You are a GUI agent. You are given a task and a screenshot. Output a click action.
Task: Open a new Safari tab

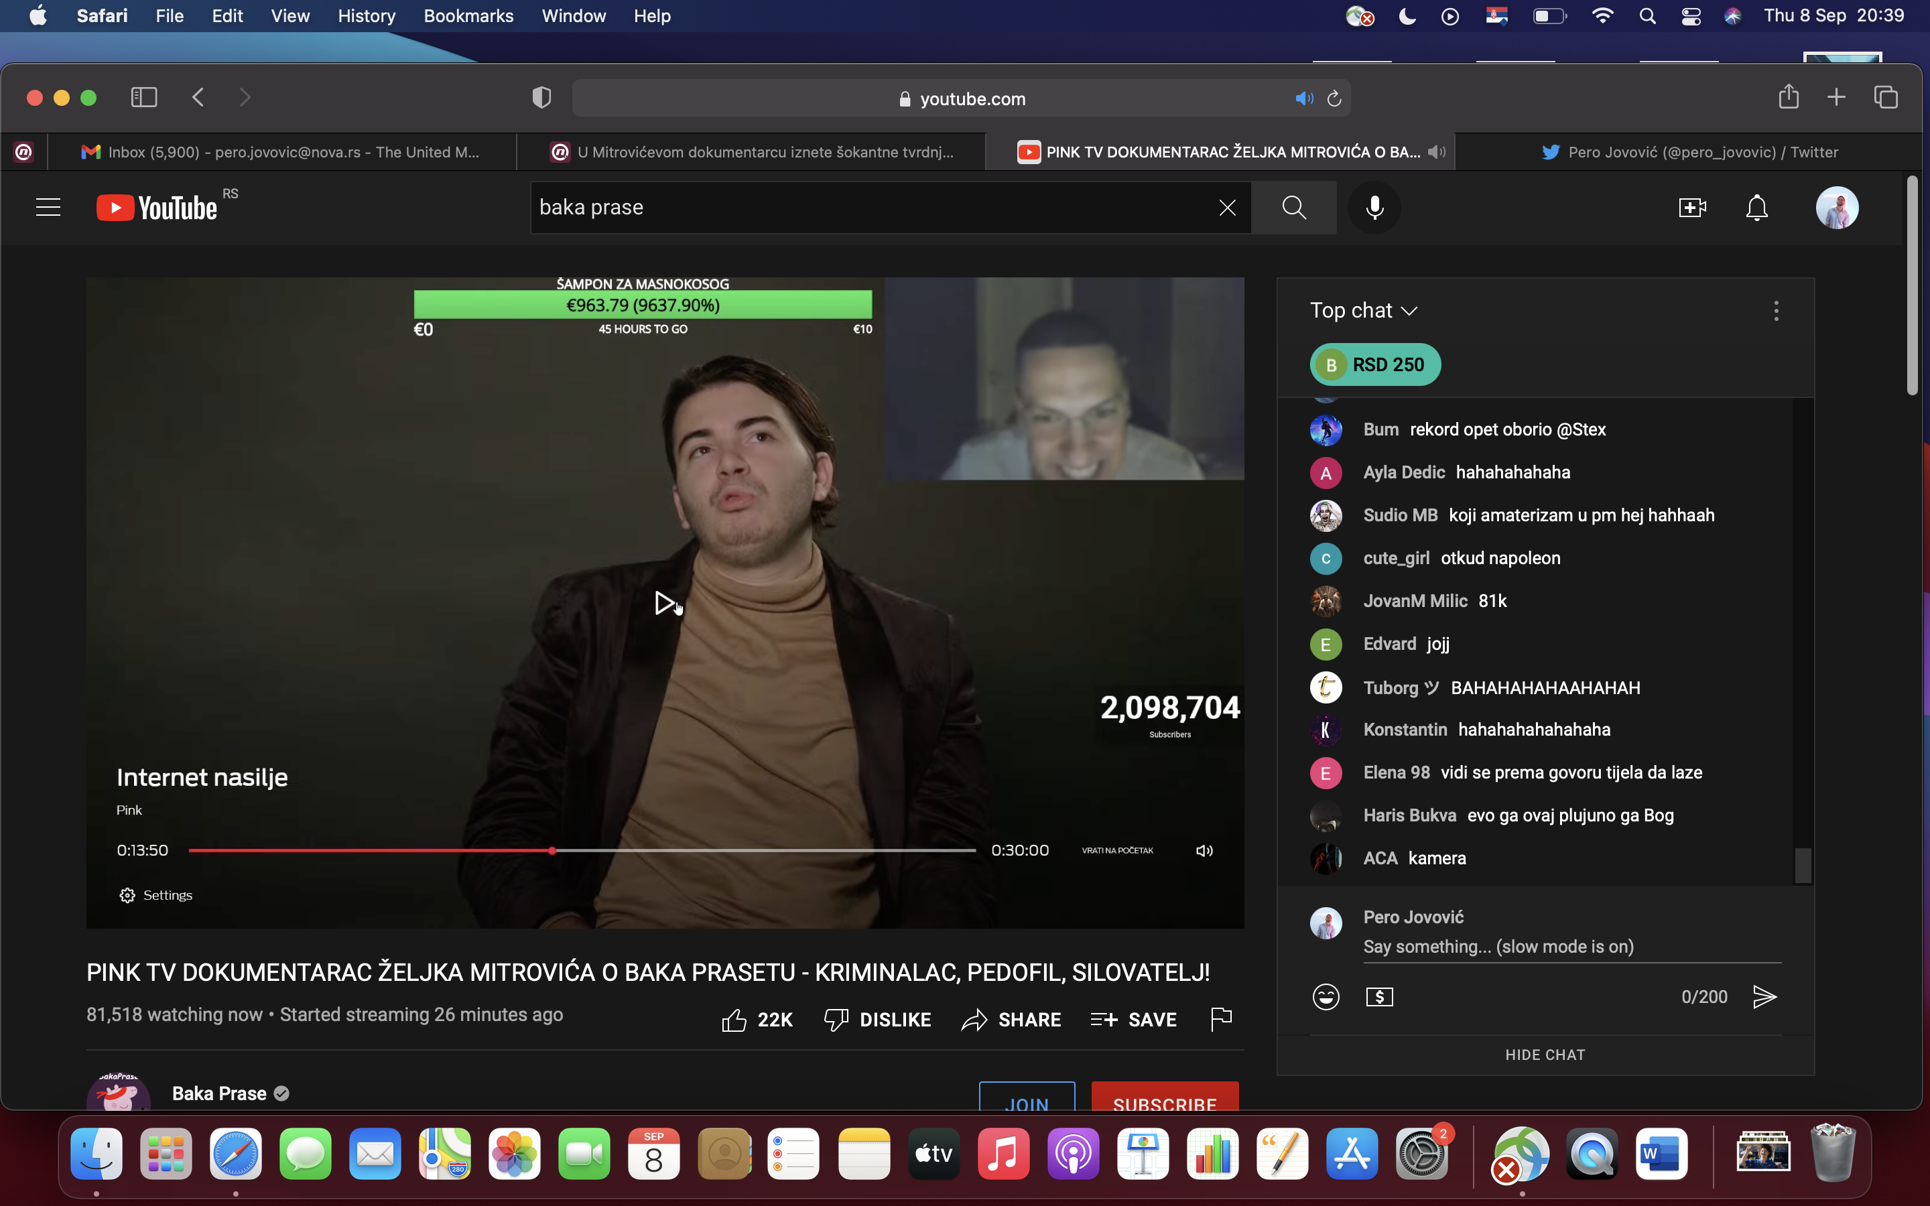tap(1836, 97)
